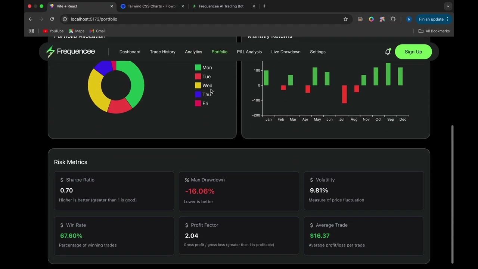This screenshot has width=478, height=269.
Task: Go back with the browser back arrow
Action: coord(31,19)
